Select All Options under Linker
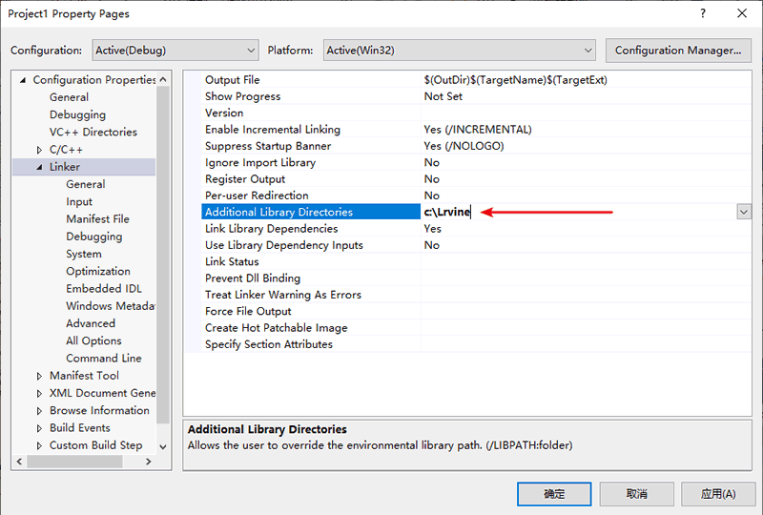The width and height of the screenshot is (763, 515). point(93,340)
